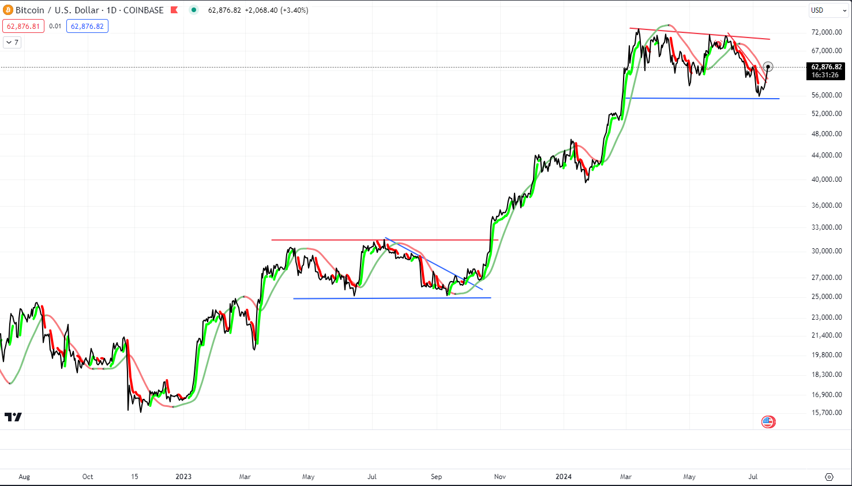Image resolution: width=852 pixels, height=486 pixels.
Task: Click the circled last-price marker on chart
Action: tap(768, 67)
